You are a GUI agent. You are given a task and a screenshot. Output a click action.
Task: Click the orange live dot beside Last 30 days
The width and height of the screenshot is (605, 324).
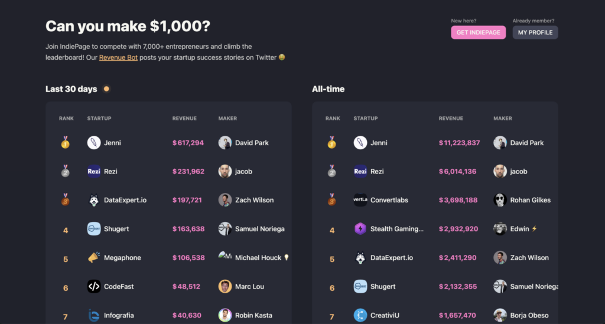[106, 89]
